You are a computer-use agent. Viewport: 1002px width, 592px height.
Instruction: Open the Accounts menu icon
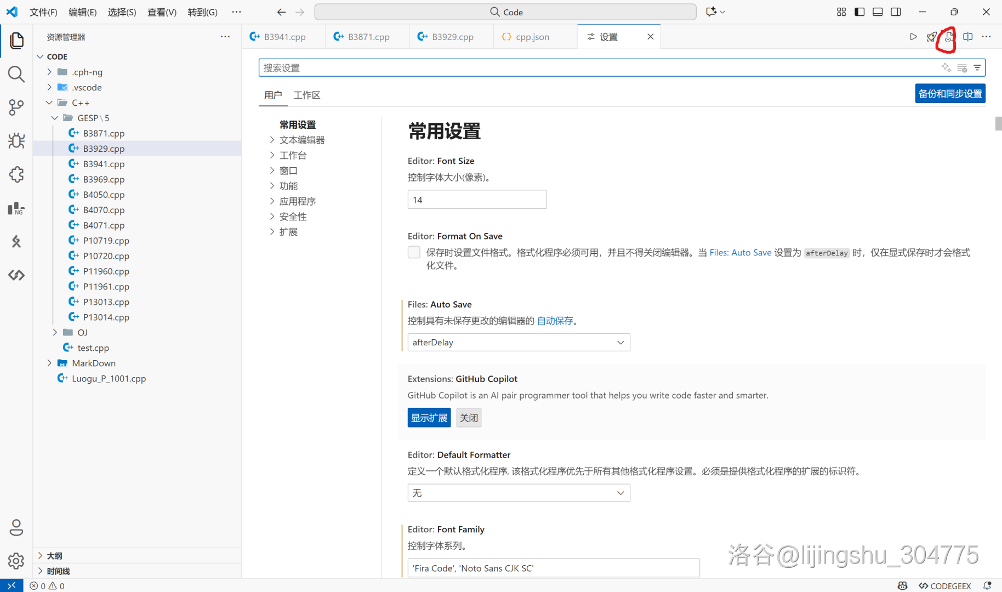[x=16, y=527]
